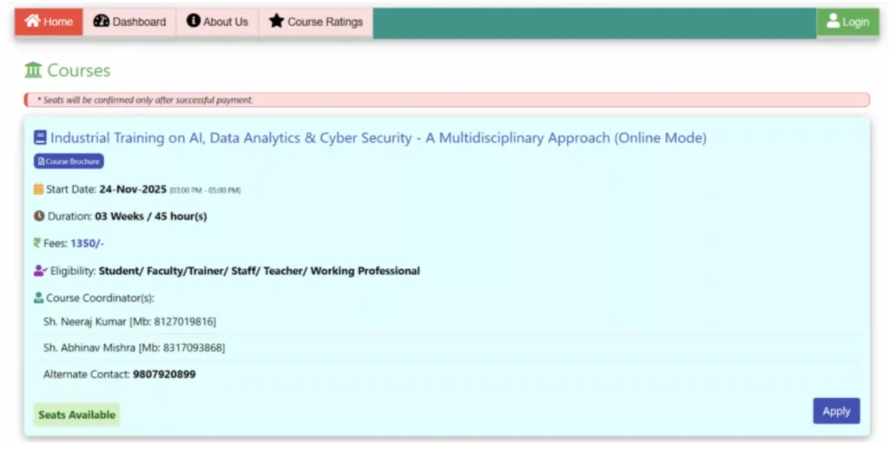Click the institution icon beside Courses
The height and width of the screenshot is (452, 889).
coord(33,70)
